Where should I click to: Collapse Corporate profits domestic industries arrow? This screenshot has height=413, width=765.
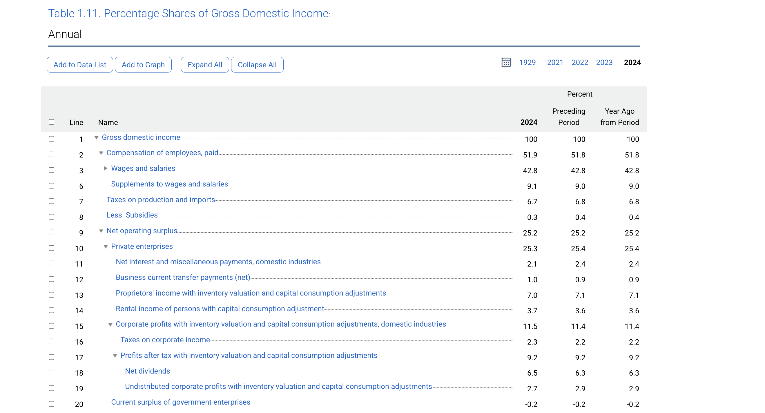[x=110, y=325]
